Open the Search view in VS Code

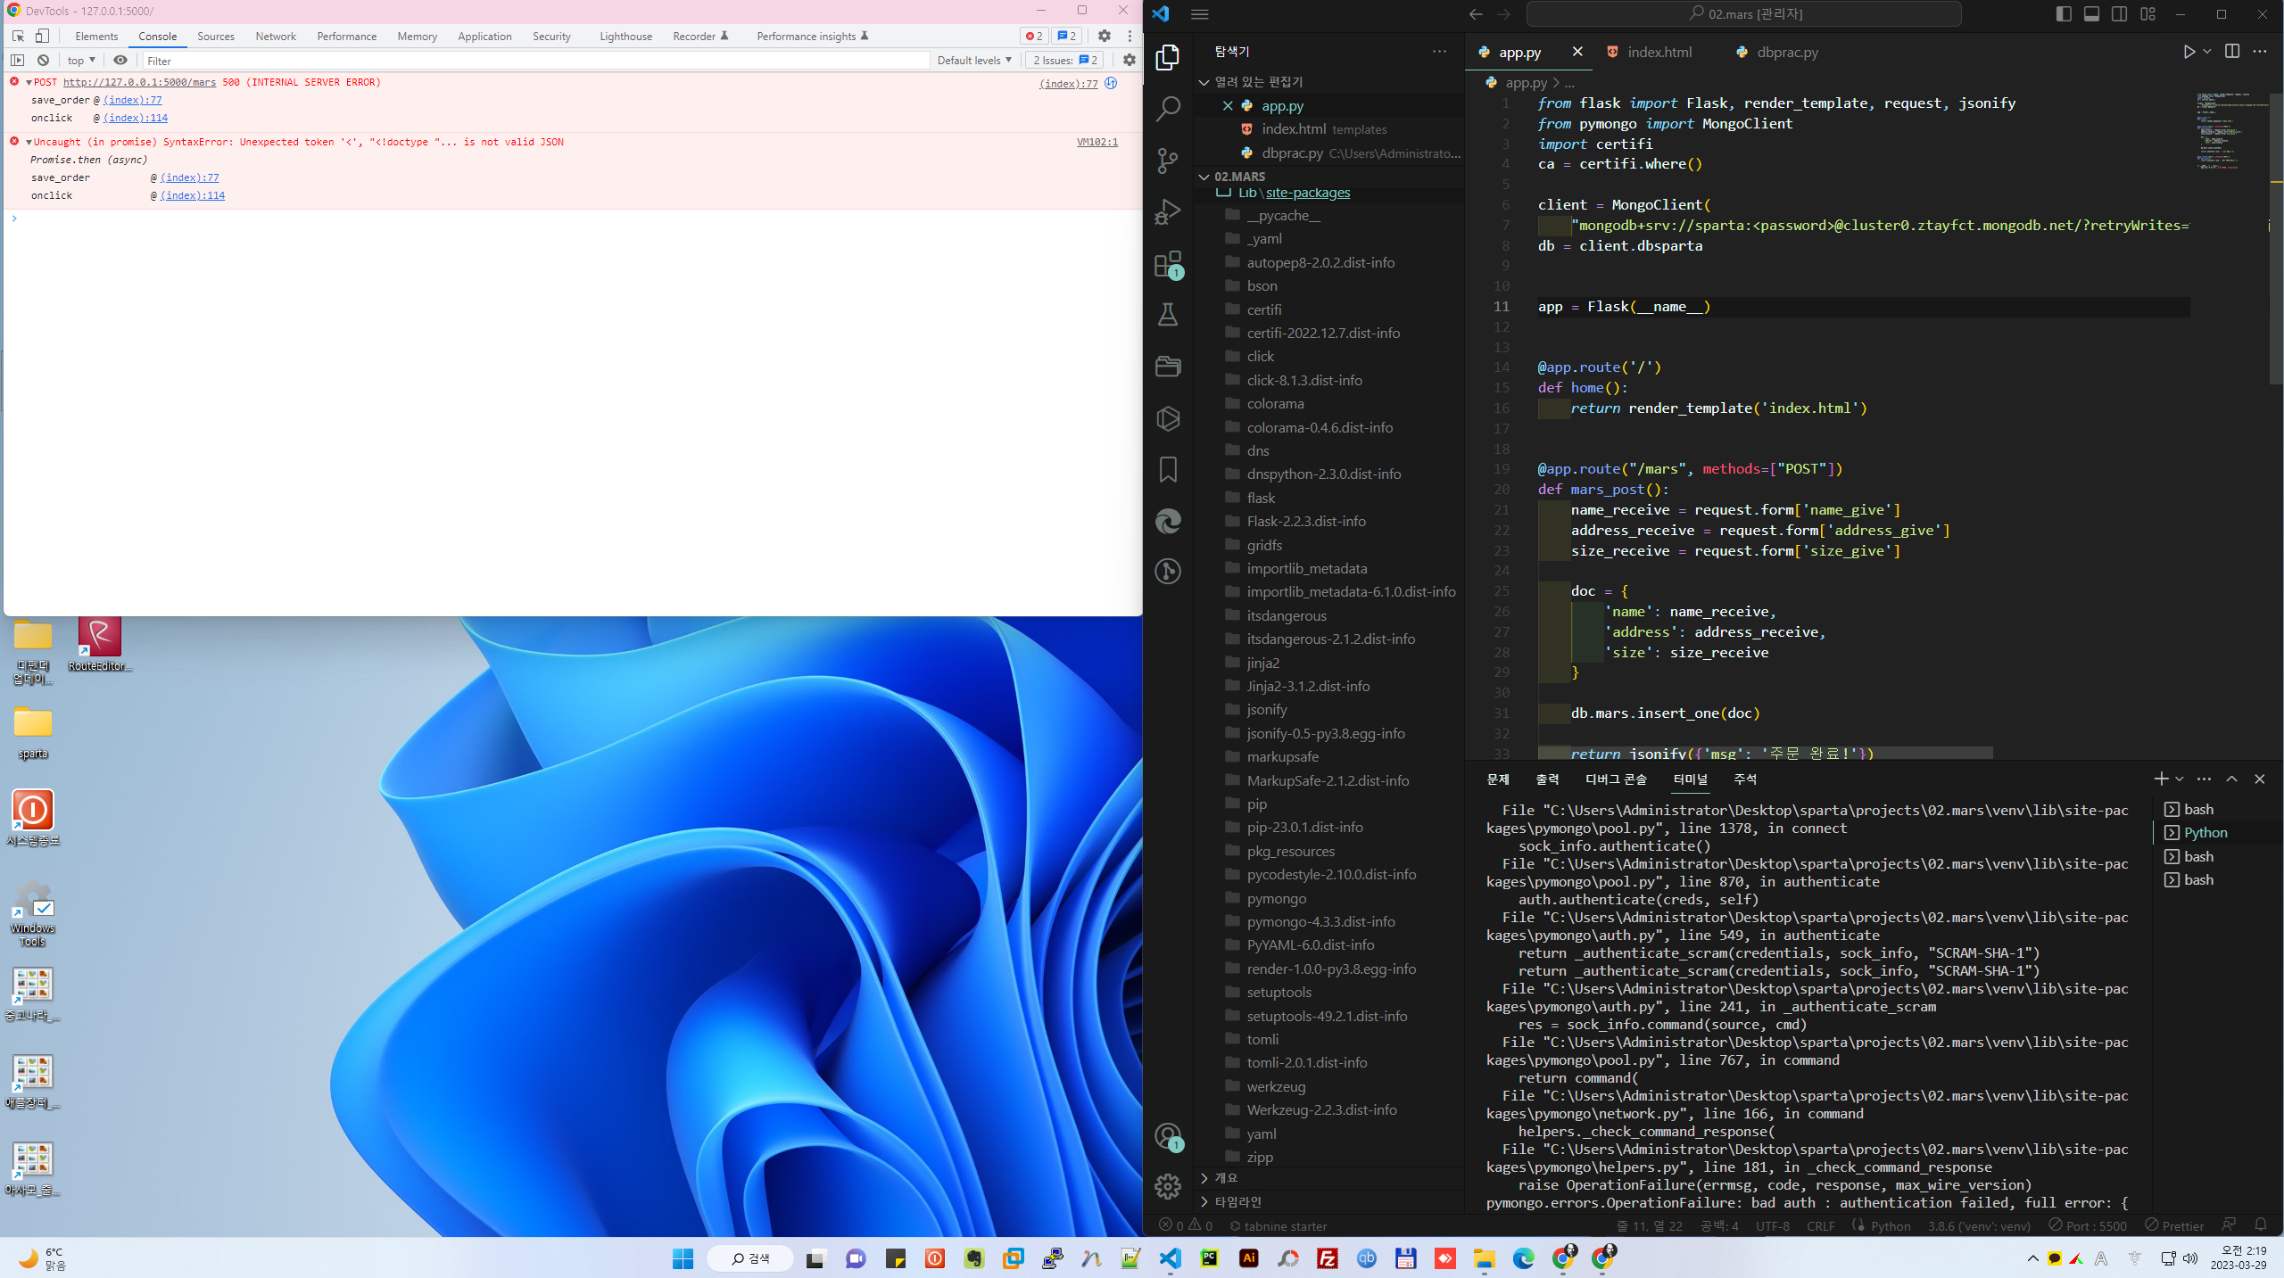pos(1167,109)
